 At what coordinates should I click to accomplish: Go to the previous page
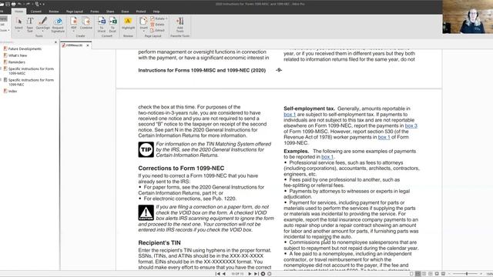224,274
